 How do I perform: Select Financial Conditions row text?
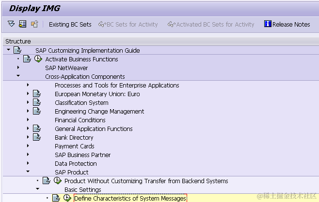pos(80,120)
